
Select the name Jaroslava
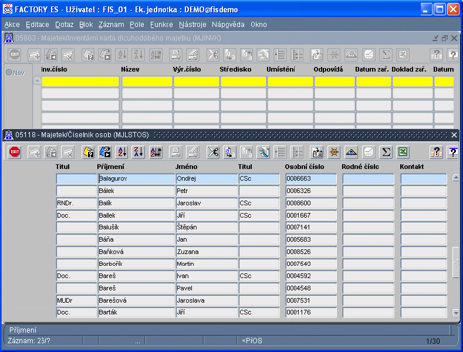pyautogui.click(x=207, y=300)
